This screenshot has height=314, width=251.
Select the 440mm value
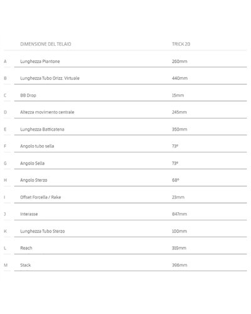pyautogui.click(x=179, y=78)
